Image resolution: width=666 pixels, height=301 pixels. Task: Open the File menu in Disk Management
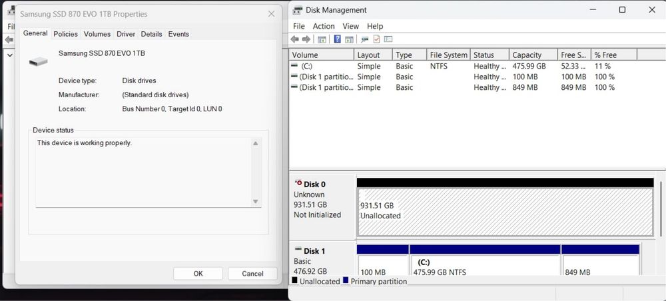[299, 27]
